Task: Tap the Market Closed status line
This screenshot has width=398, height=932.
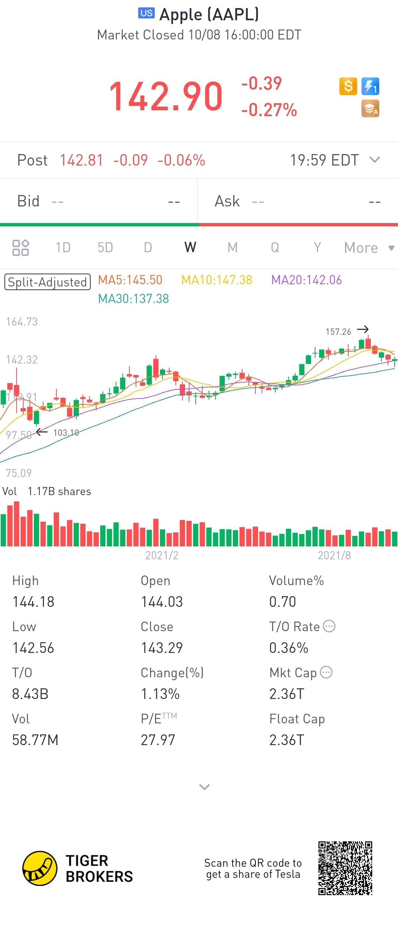Action: (x=199, y=35)
